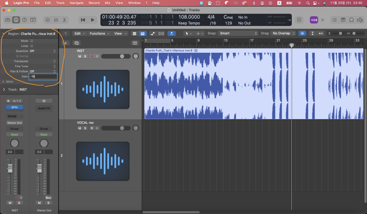Image resolution: width=367 pixels, height=214 pixels.
Task: Open the Loop Browser icon
Action: pos(351,20)
